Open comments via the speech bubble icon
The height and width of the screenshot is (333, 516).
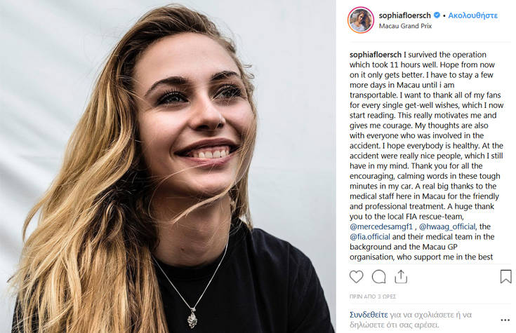[x=379, y=276]
